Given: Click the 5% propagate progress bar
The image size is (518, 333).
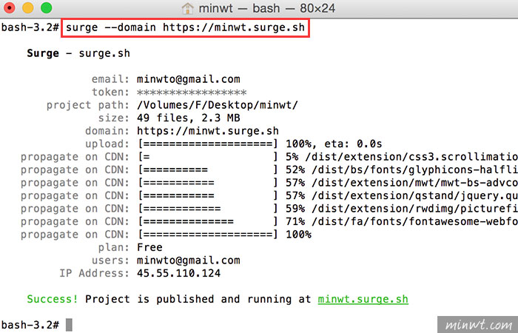Looking at the screenshot, I should tap(208, 157).
